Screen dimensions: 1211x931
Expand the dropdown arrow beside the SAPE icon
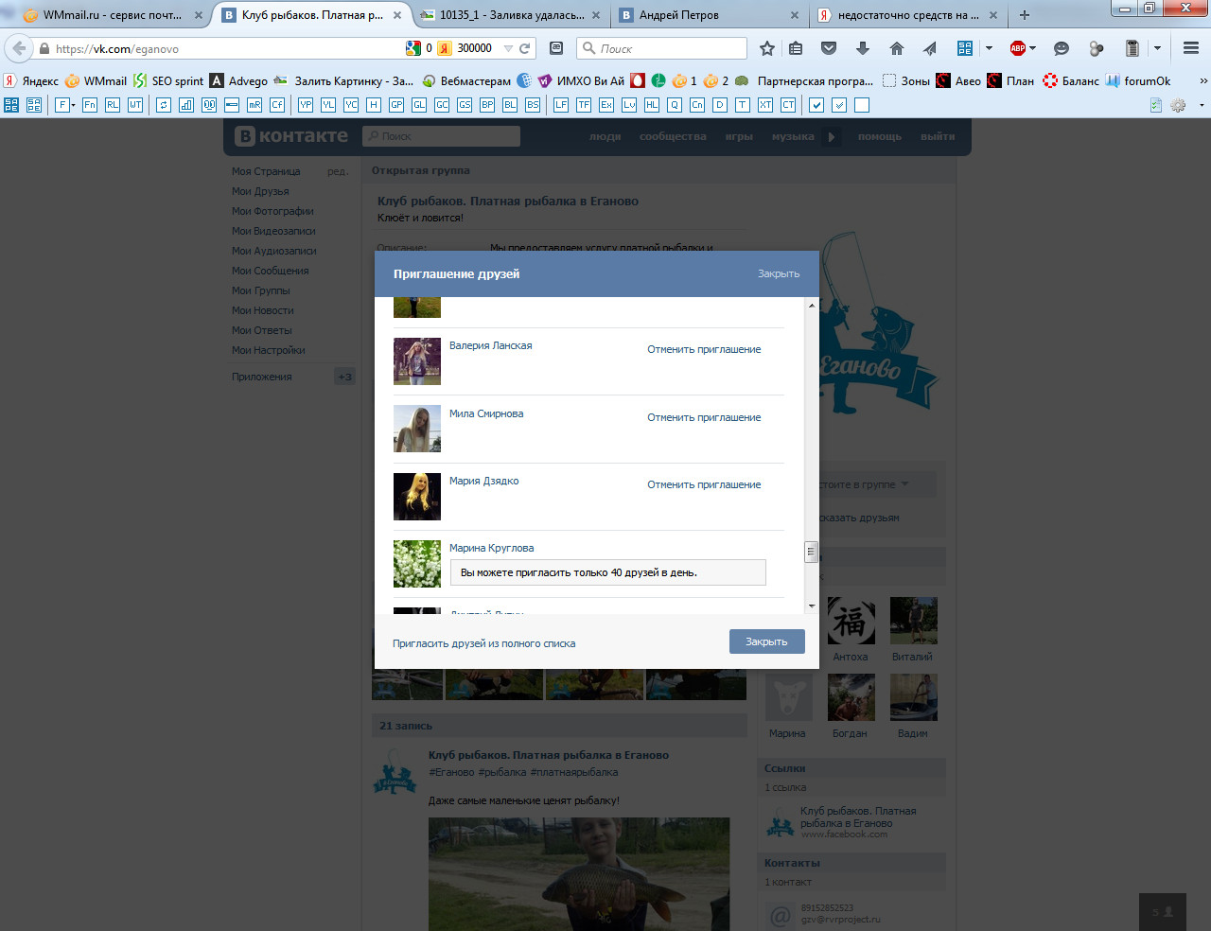click(989, 48)
